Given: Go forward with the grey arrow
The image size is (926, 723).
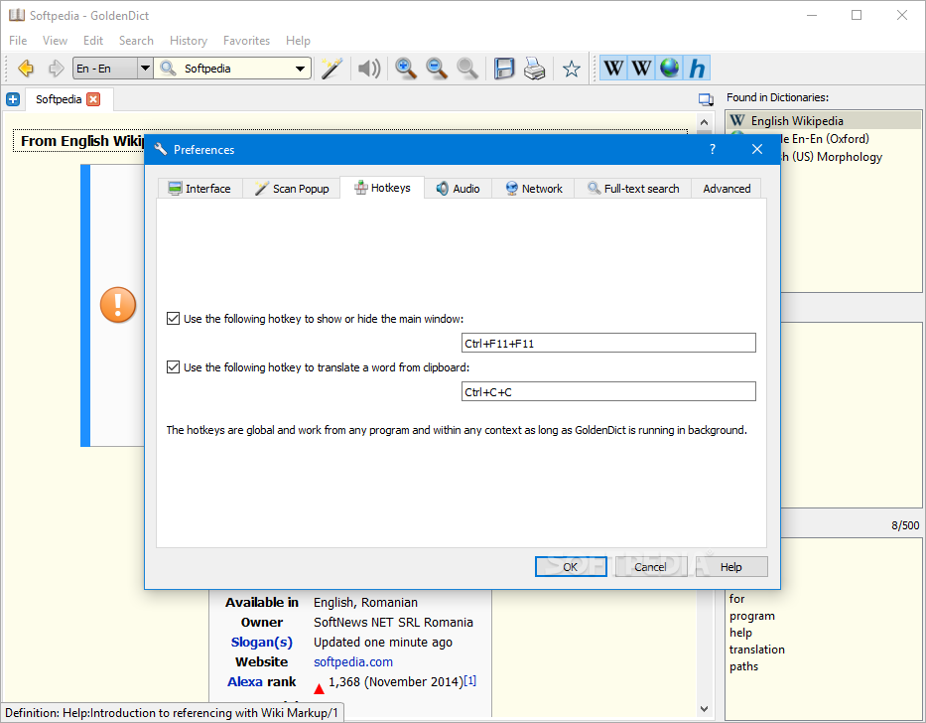Looking at the screenshot, I should point(57,69).
